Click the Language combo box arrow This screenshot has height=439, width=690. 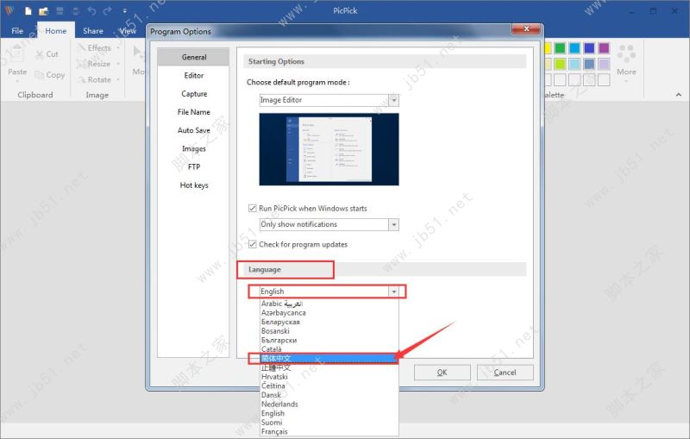394,292
